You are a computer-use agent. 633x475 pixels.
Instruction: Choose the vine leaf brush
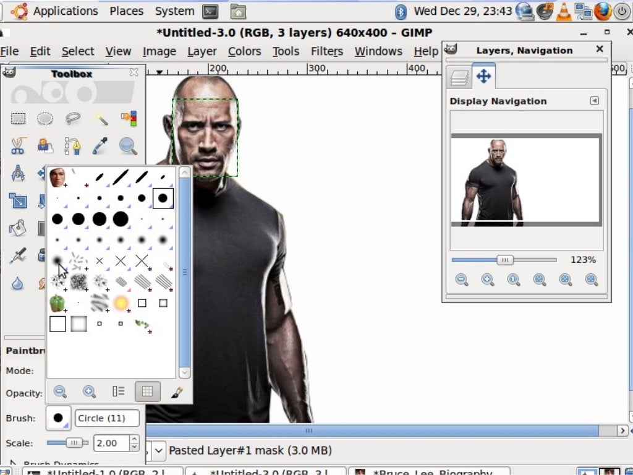tap(142, 325)
